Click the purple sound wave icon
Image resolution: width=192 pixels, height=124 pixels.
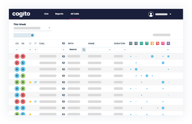coord(168,43)
